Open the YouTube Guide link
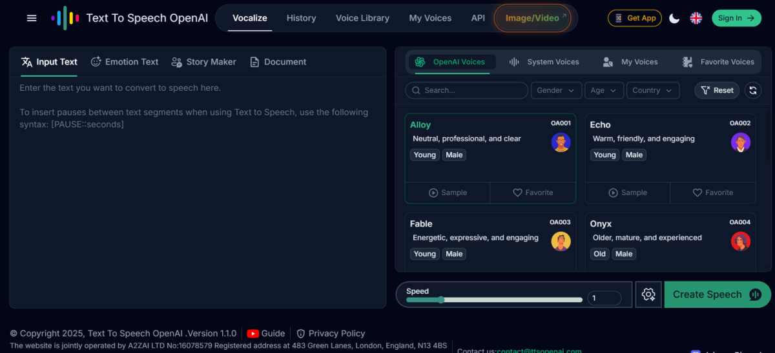 (x=266, y=333)
